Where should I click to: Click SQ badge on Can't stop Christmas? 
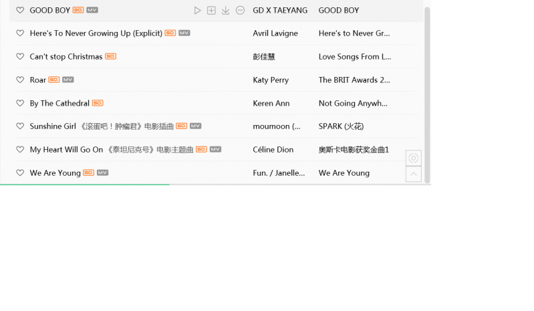coord(111,56)
